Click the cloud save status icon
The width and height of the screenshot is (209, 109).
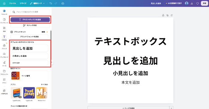point(63,3)
